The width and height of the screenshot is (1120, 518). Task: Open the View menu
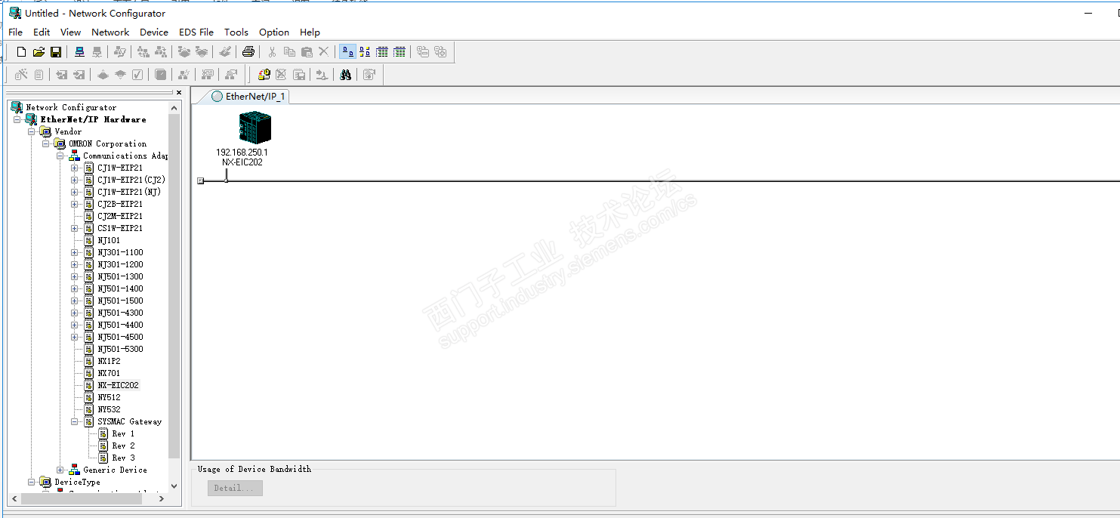(x=71, y=32)
